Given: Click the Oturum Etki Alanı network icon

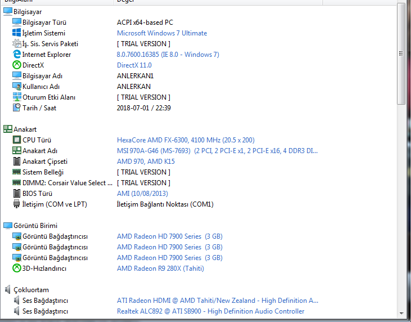Looking at the screenshot, I should pos(17,97).
